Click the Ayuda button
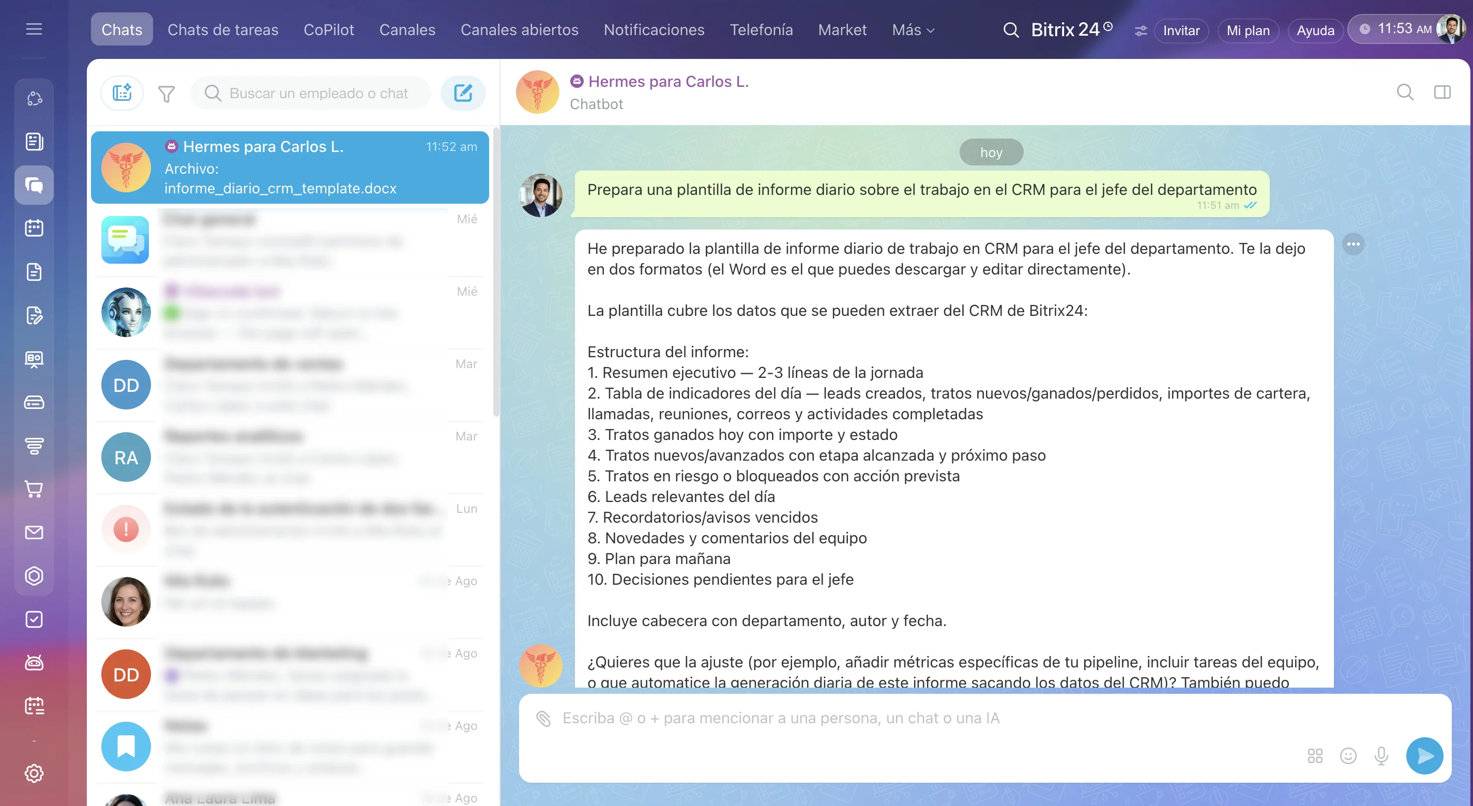This screenshot has width=1473, height=806. (1315, 31)
